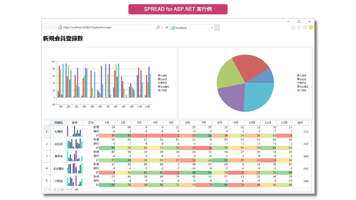
Task: Click the 東京店 store name cell
Action: (x=58, y=156)
